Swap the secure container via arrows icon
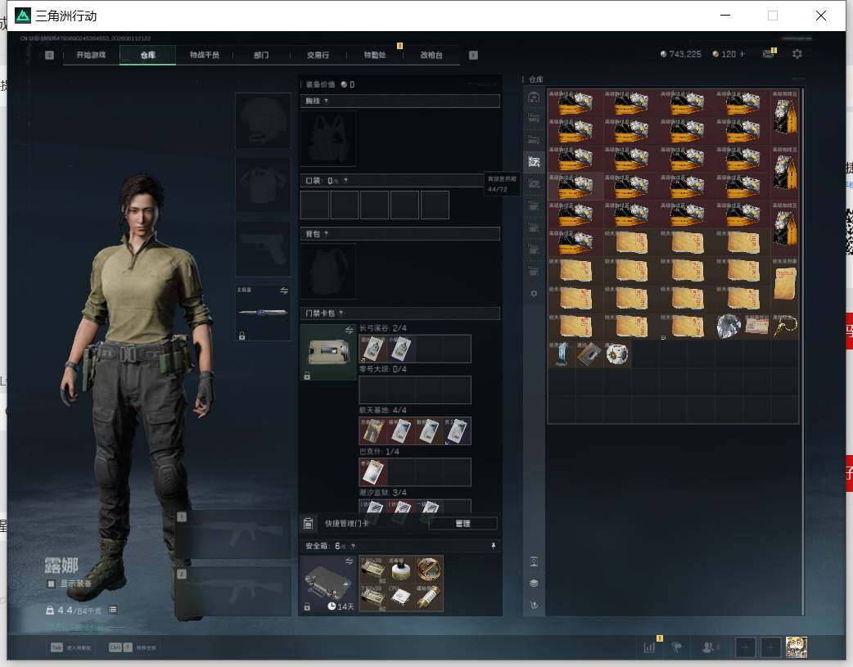Screen dimensions: 853x667 click(x=350, y=561)
